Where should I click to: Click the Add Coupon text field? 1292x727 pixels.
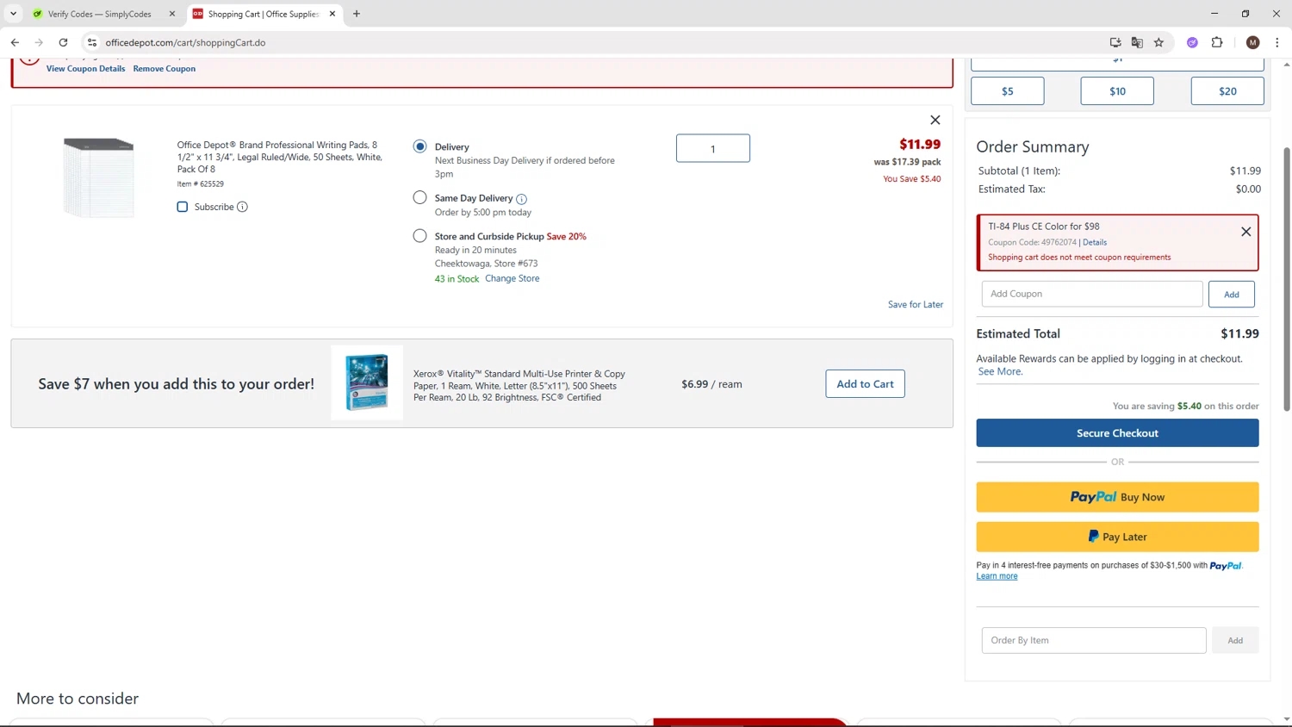pos(1091,294)
